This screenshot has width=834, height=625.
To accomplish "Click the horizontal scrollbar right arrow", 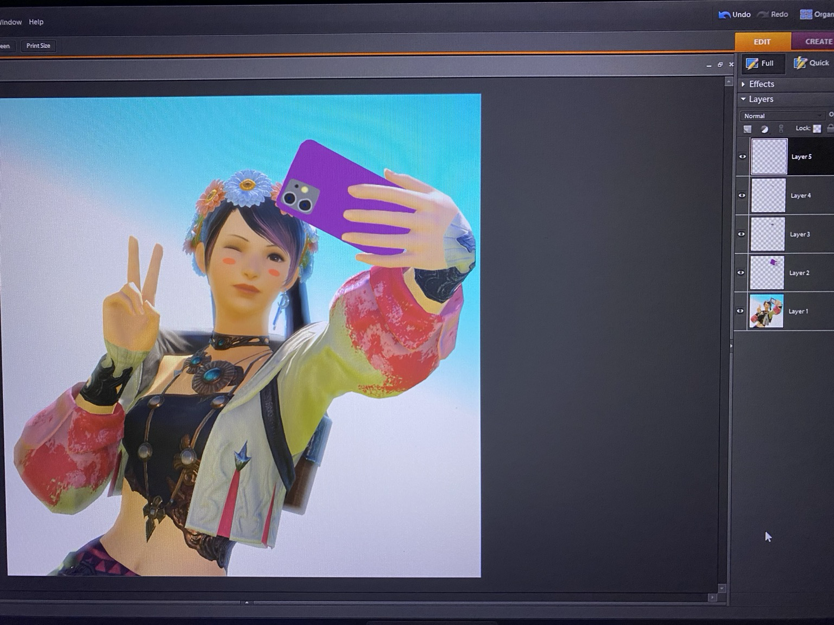I will point(712,597).
